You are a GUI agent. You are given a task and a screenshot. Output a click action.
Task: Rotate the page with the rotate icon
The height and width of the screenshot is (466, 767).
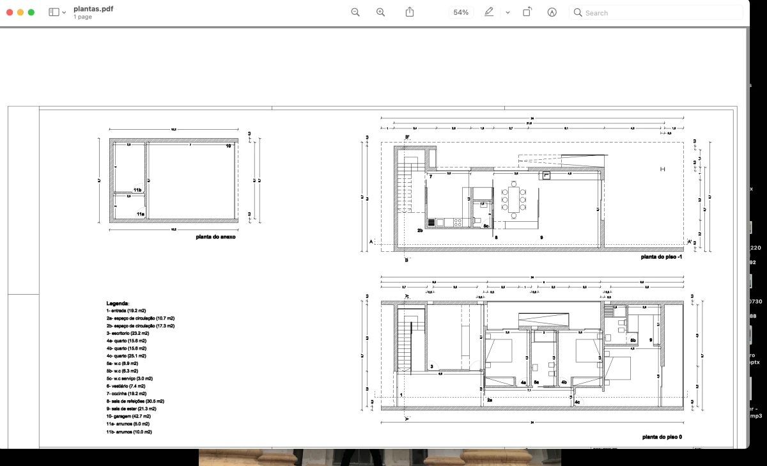pos(527,12)
